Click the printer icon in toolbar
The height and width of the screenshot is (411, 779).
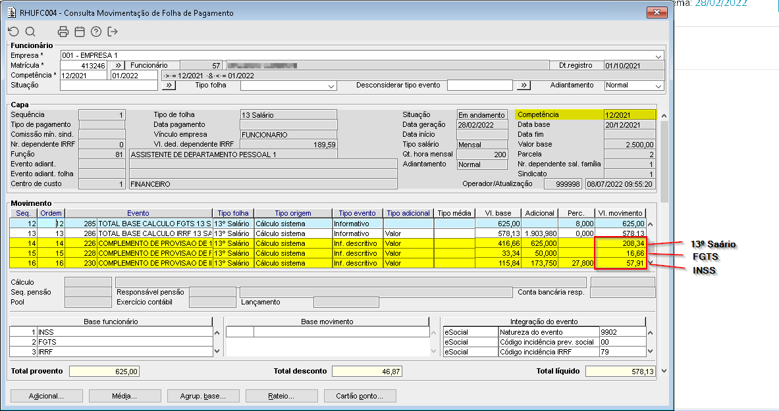63,32
